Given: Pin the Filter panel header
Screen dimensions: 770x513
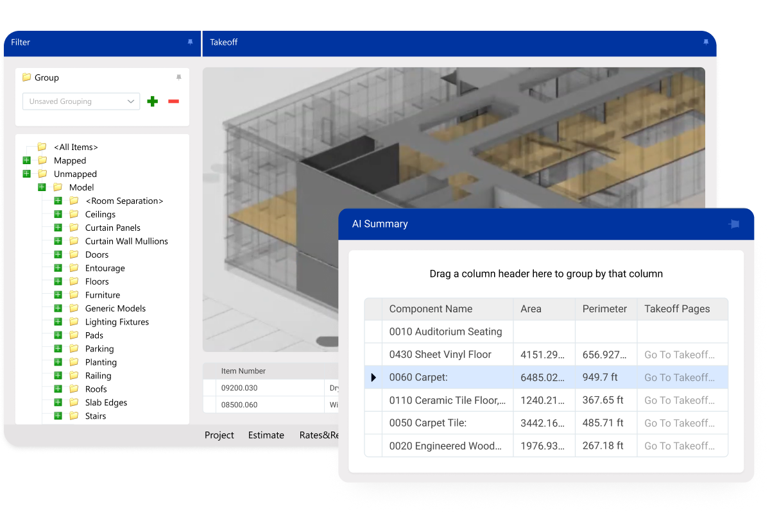Looking at the screenshot, I should pos(190,42).
